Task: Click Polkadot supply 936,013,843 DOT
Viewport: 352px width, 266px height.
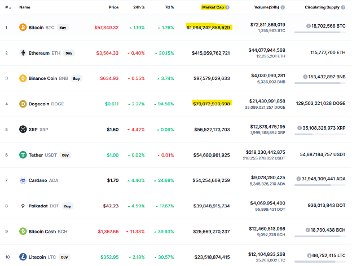Action: (327, 205)
